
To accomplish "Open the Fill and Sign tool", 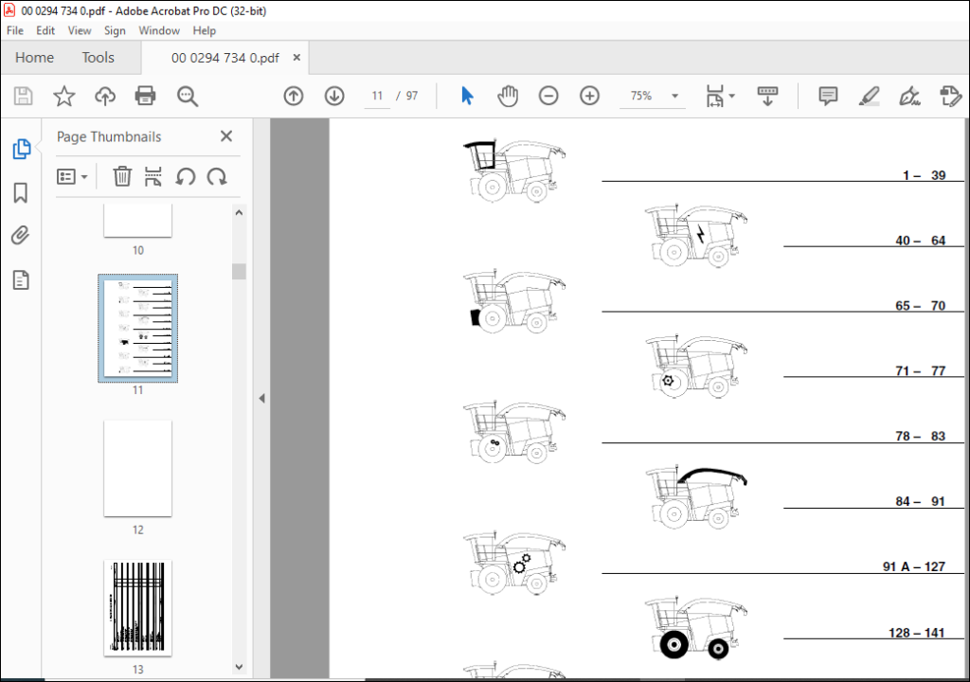I will [909, 96].
